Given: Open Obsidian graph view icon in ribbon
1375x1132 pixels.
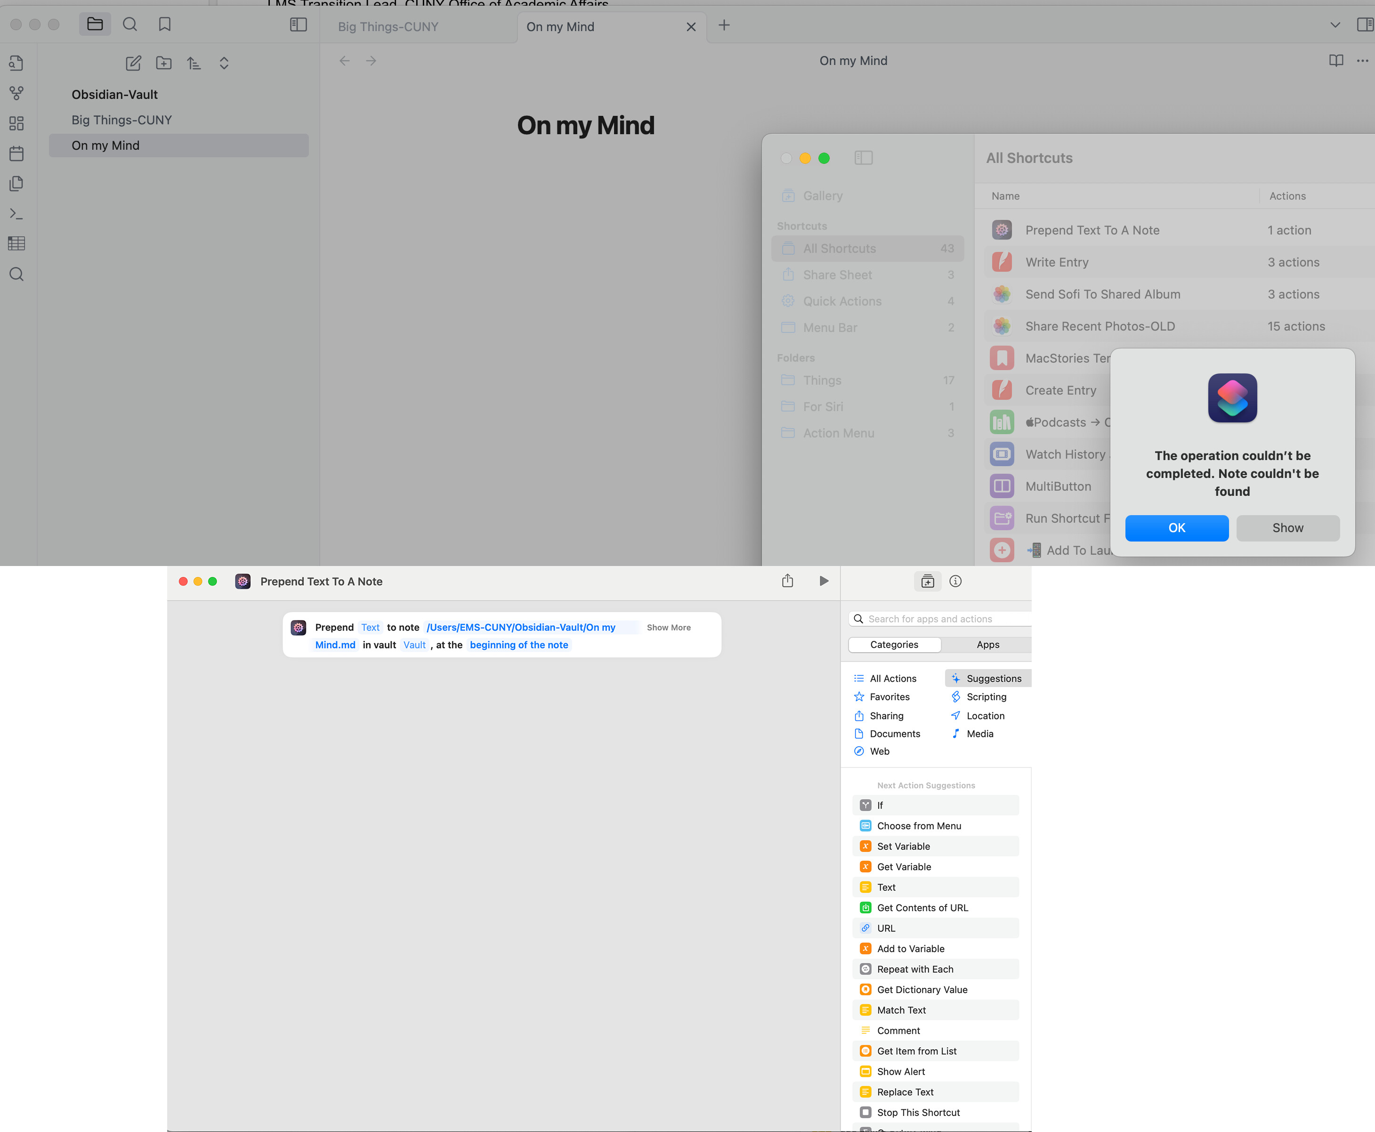Looking at the screenshot, I should [x=16, y=93].
